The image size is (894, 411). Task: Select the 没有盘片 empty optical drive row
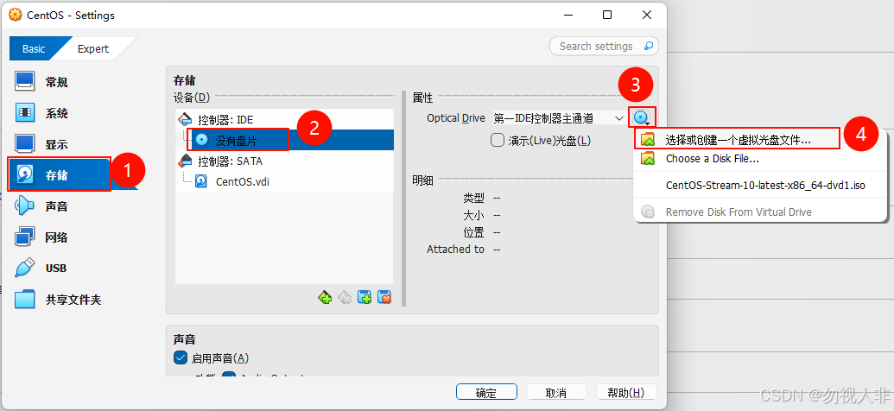[284, 140]
